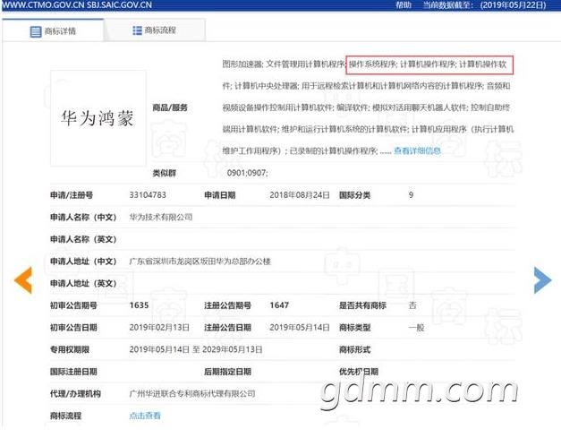The width and height of the screenshot is (561, 446).
Task: Click the 代理/办理机构 label
Action: click(75, 394)
